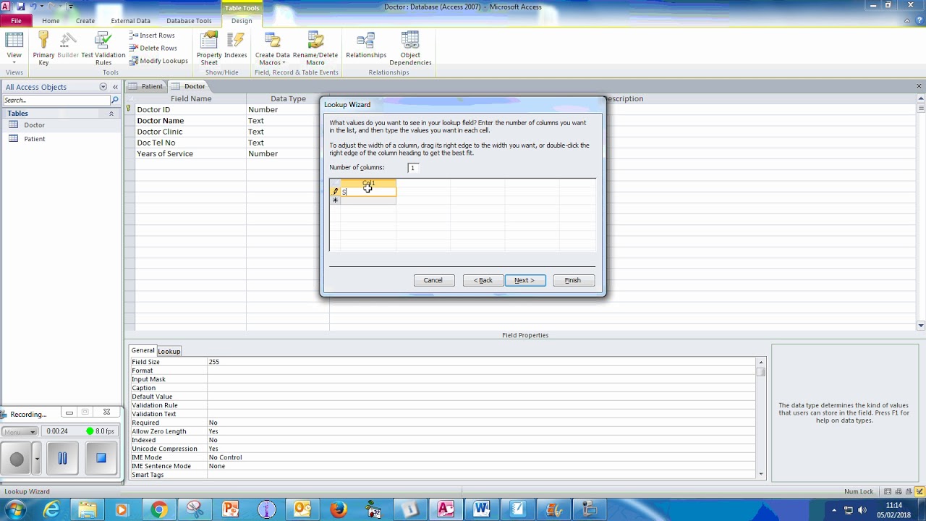Switch to Access in the taskbar

coord(446,509)
